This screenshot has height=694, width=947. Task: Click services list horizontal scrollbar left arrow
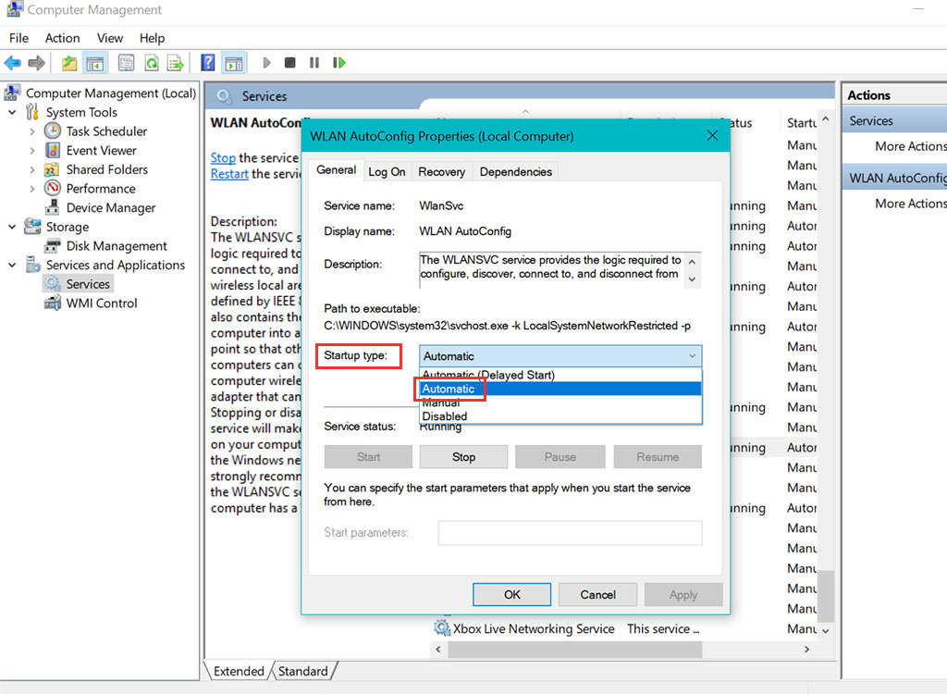click(x=438, y=650)
